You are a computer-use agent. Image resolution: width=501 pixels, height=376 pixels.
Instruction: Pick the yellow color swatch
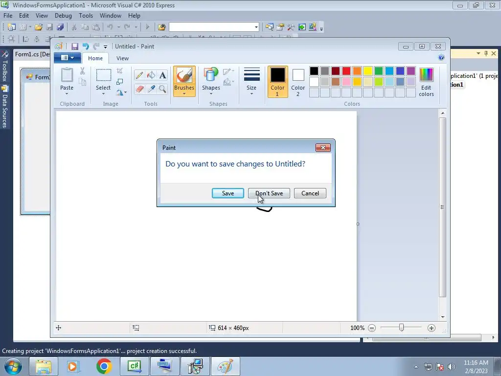pyautogui.click(x=368, y=71)
